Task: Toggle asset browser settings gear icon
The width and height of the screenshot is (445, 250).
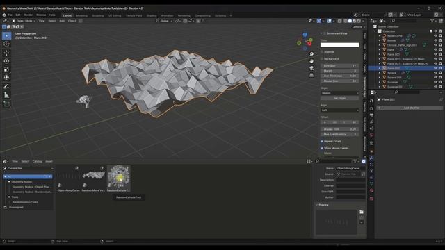Action: click(364, 161)
